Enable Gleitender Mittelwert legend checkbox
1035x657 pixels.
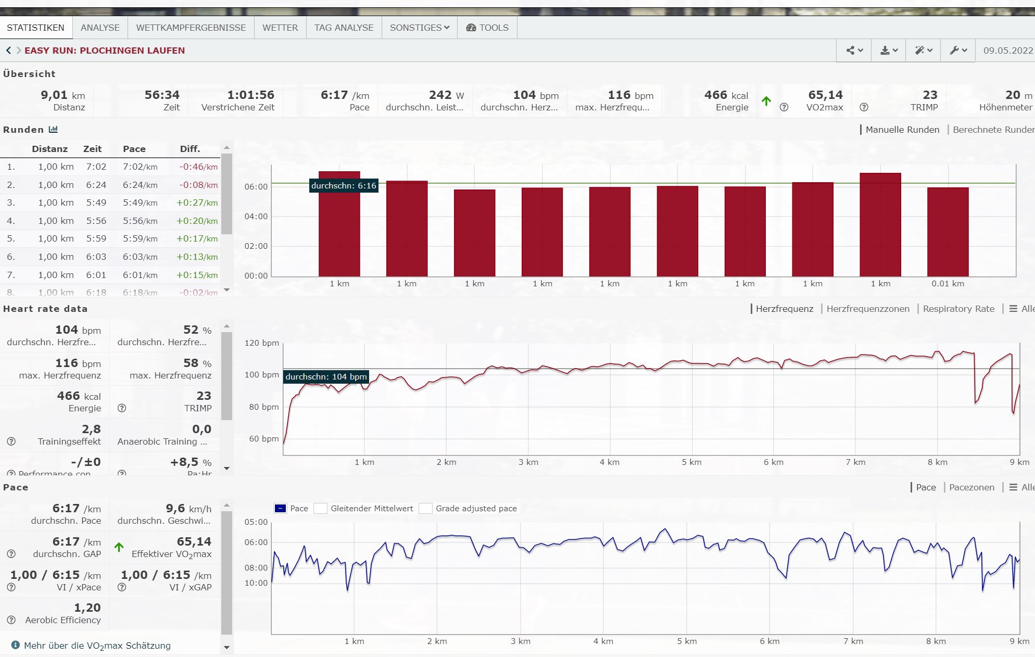(321, 509)
